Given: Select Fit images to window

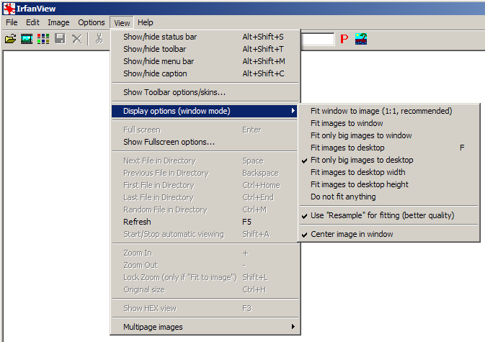Looking at the screenshot, I should (389, 123).
